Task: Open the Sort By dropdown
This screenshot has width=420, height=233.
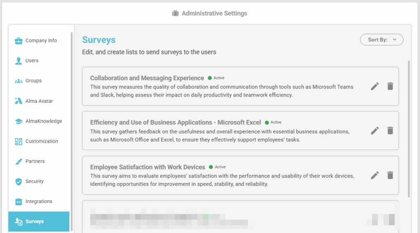Action: coord(381,40)
